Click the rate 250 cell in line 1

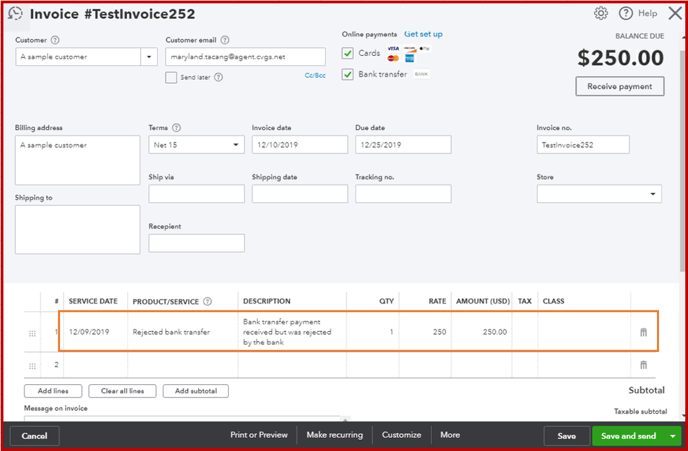point(425,332)
